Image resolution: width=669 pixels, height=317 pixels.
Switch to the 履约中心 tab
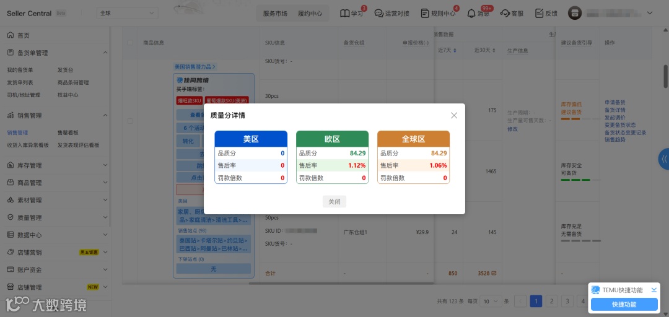(x=310, y=13)
